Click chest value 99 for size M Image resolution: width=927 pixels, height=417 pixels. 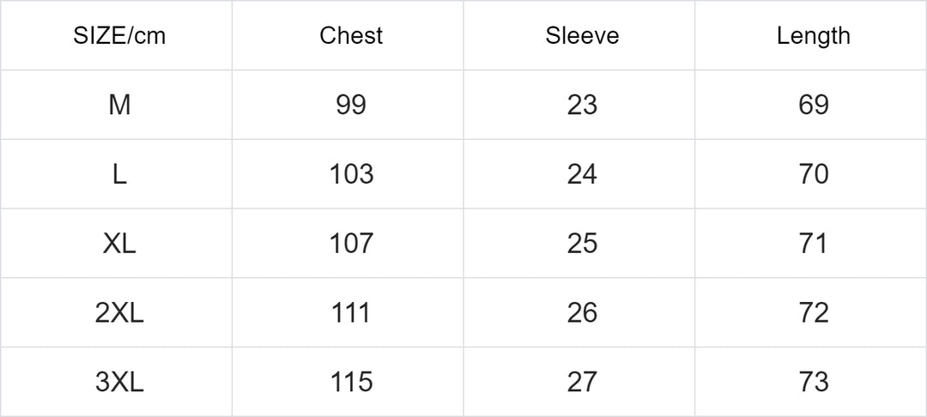[351, 106]
